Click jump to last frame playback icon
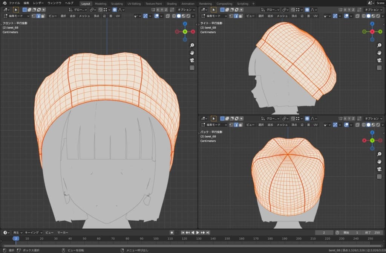386x253 pixels. point(208,233)
